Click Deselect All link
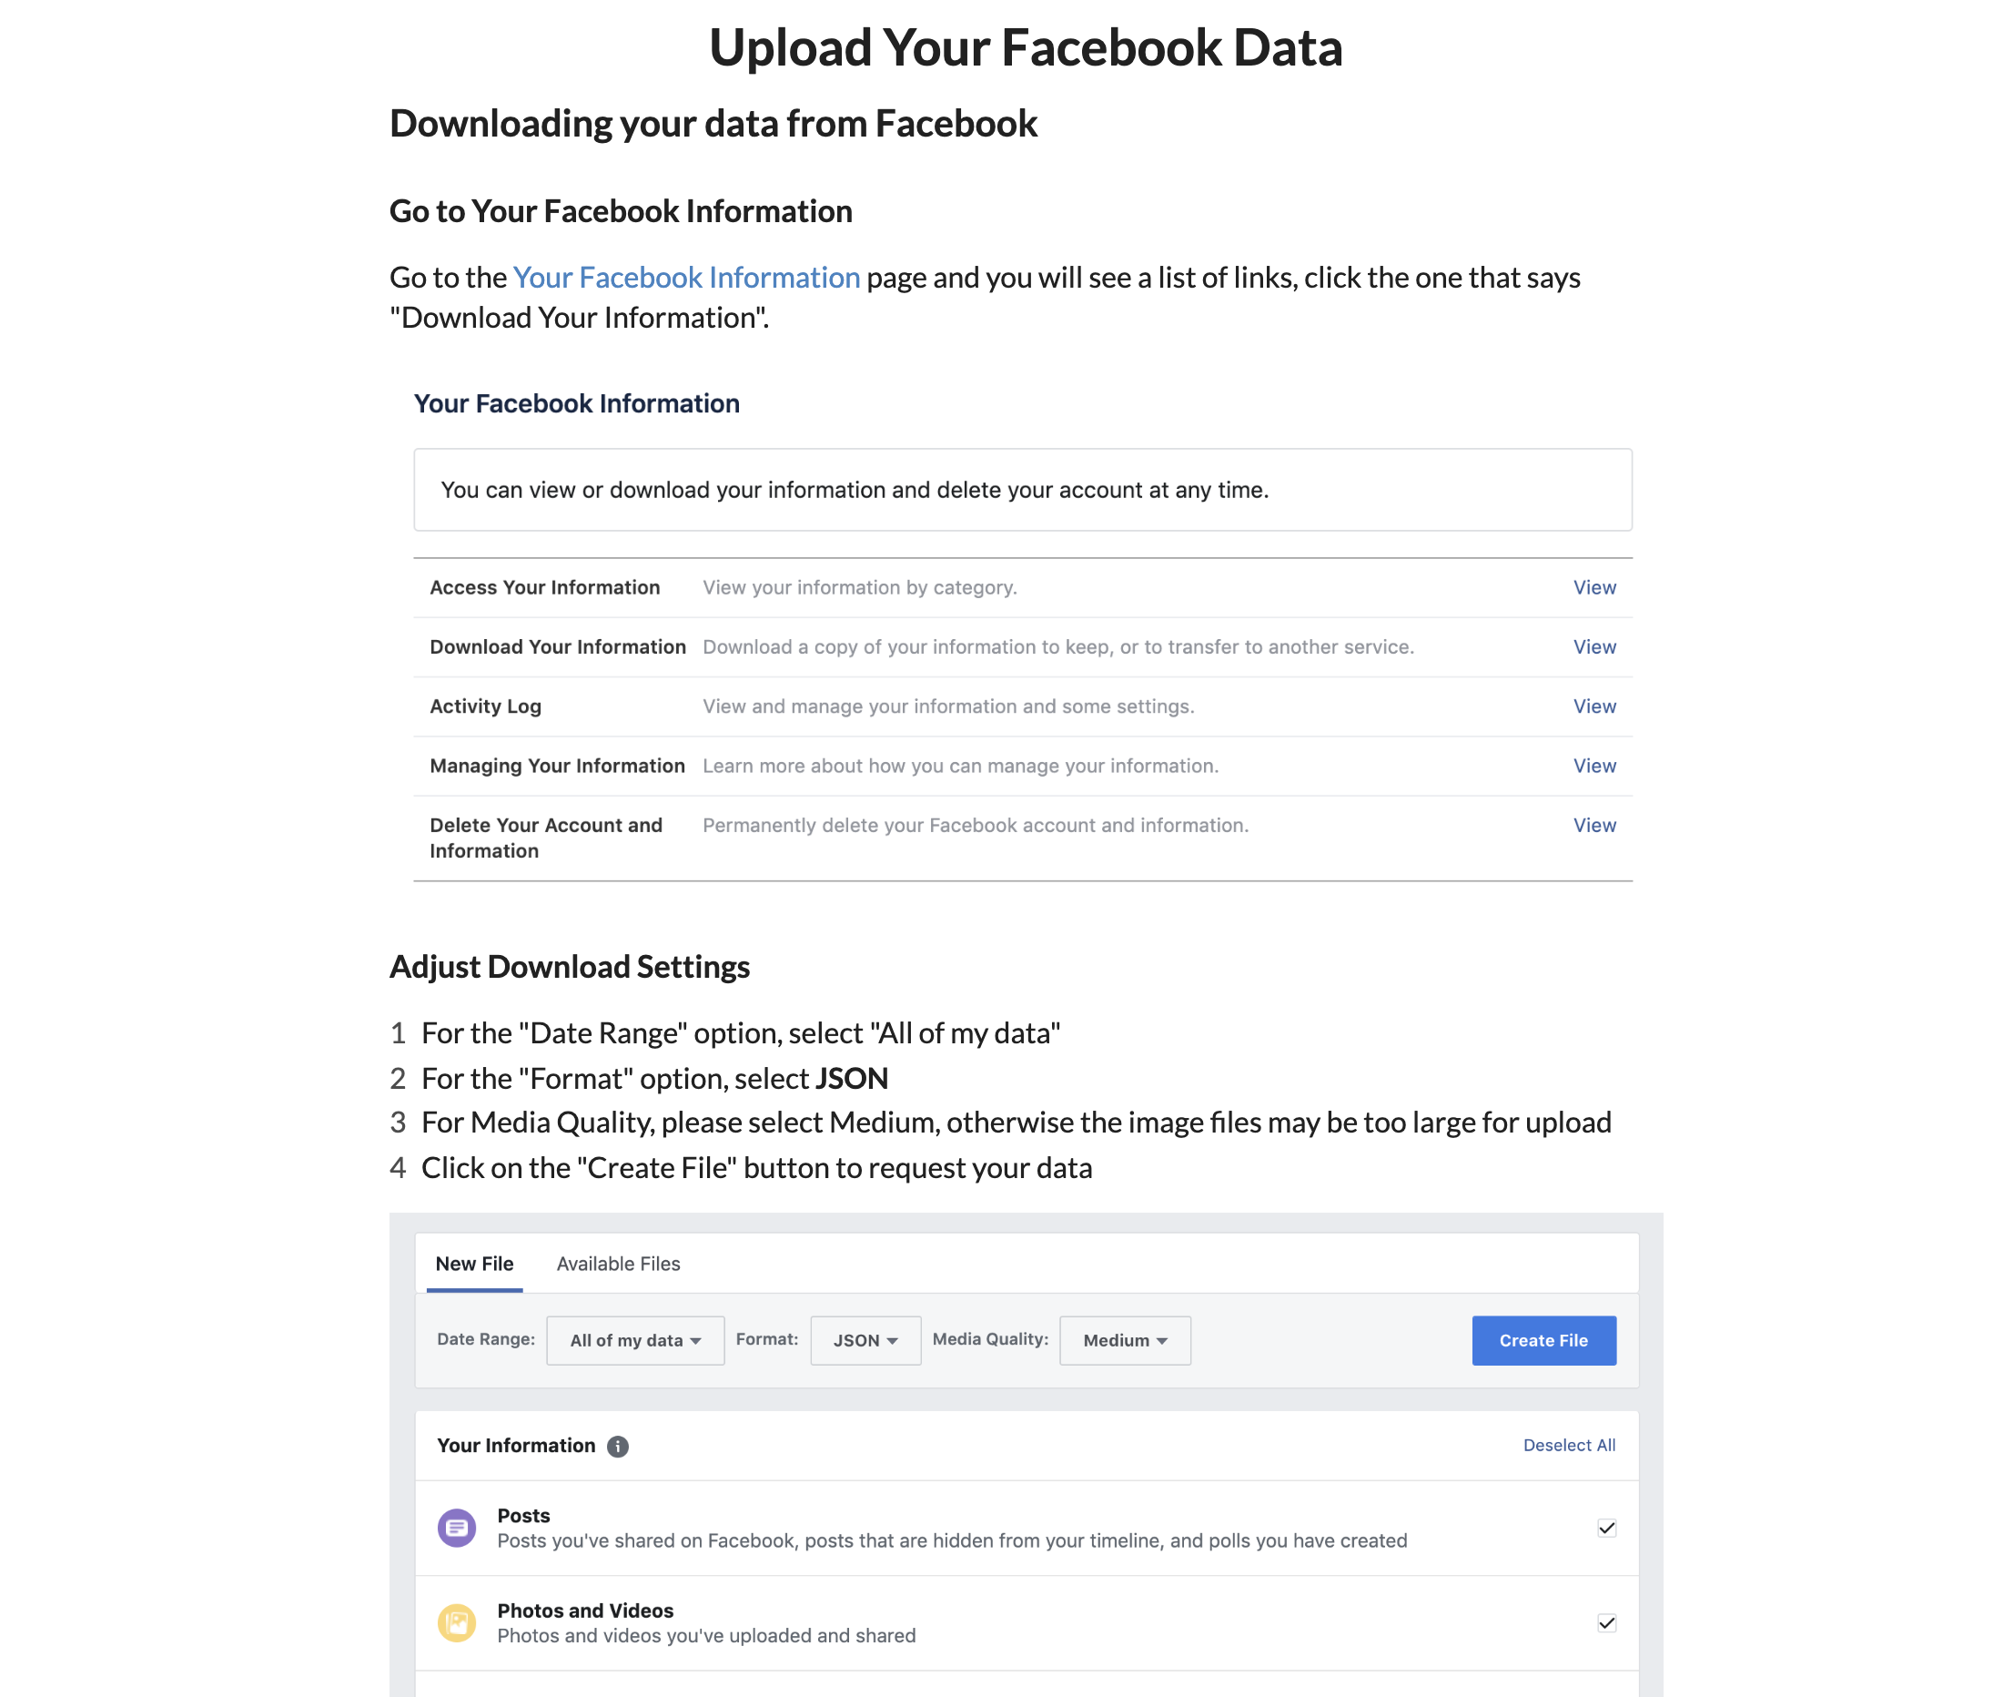This screenshot has height=1697, width=1993. tap(1568, 1445)
